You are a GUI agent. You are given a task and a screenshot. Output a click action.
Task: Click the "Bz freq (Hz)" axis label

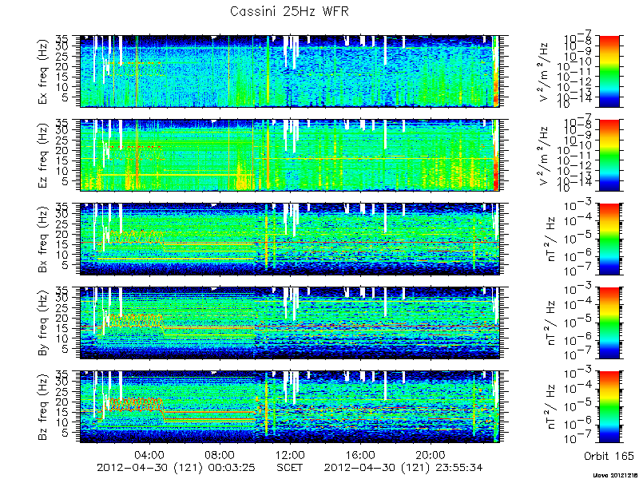(x=44, y=407)
